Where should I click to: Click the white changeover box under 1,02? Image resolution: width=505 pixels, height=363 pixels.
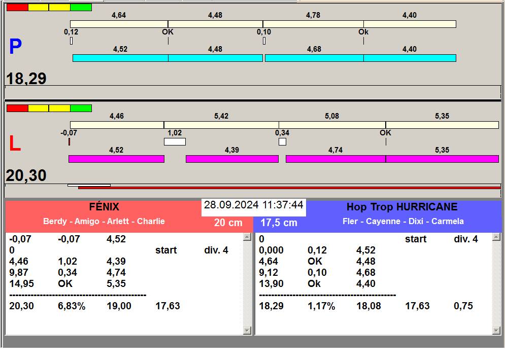(x=175, y=142)
